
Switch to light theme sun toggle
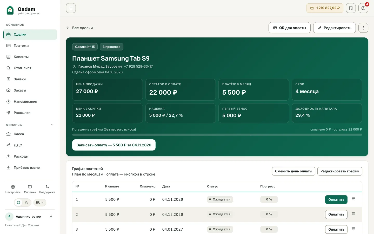click(x=18, y=203)
